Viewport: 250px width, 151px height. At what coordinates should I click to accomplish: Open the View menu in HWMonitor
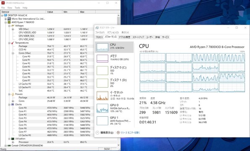10,8
